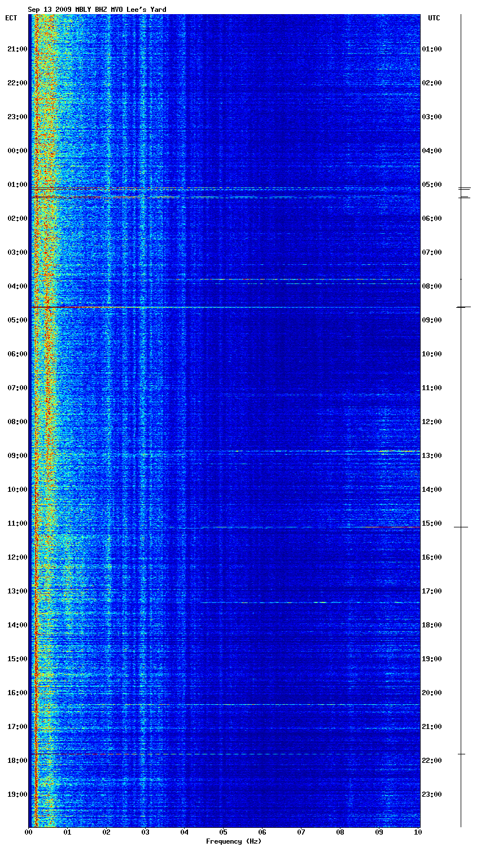Screen dimensions: 481x847
Task: Click the 03 Hz frequency tick label
Action: (x=146, y=832)
